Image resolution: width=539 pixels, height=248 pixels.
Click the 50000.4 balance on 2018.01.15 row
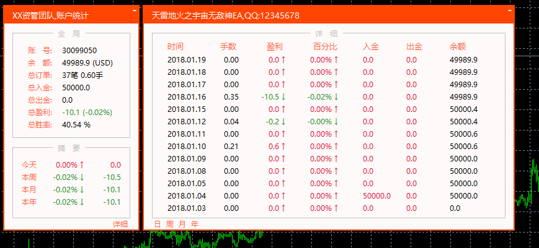[x=464, y=109]
